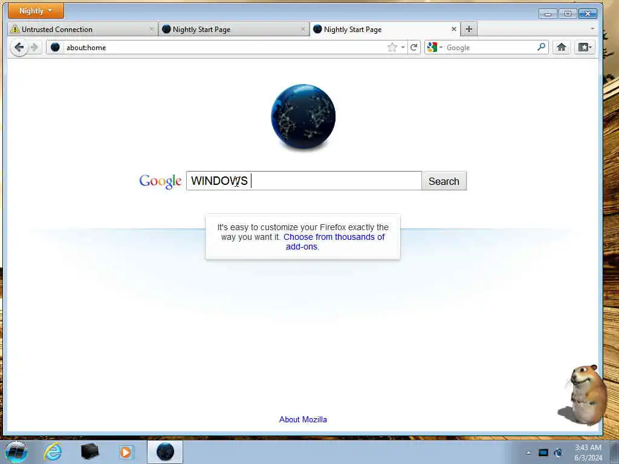Click the magnifier search icon
Viewport: 619px width, 464px height.
542,47
